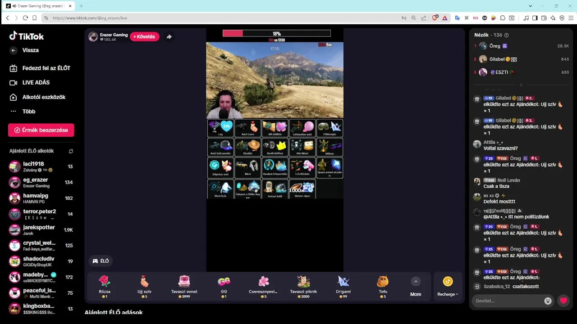Focus the Bevitel chat input field

507,301
